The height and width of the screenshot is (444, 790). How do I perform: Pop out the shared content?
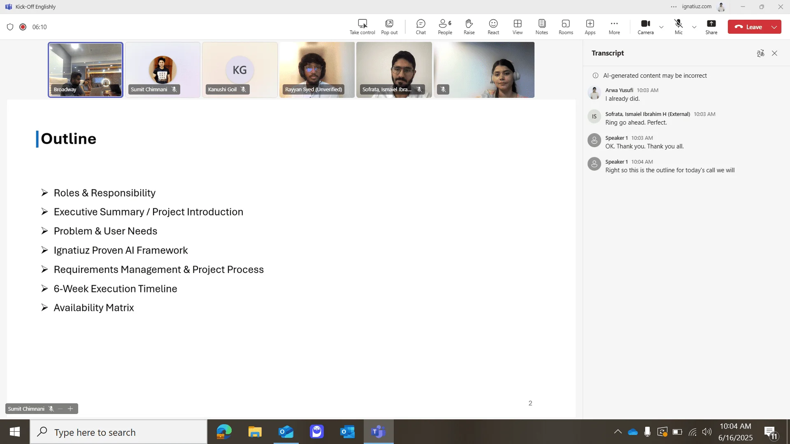[389, 27]
